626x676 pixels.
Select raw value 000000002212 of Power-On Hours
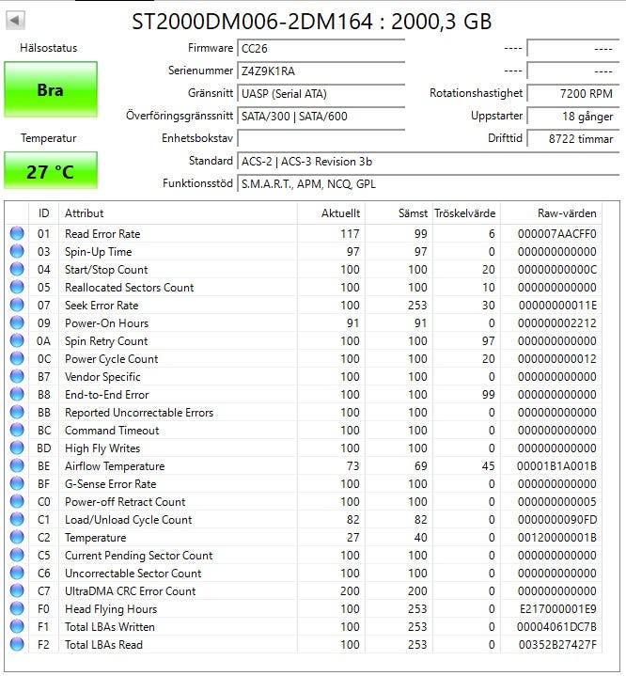coord(557,322)
